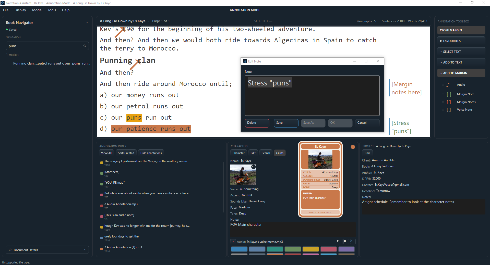Open the Book Navigator dropdown arrow

(x=87, y=22)
